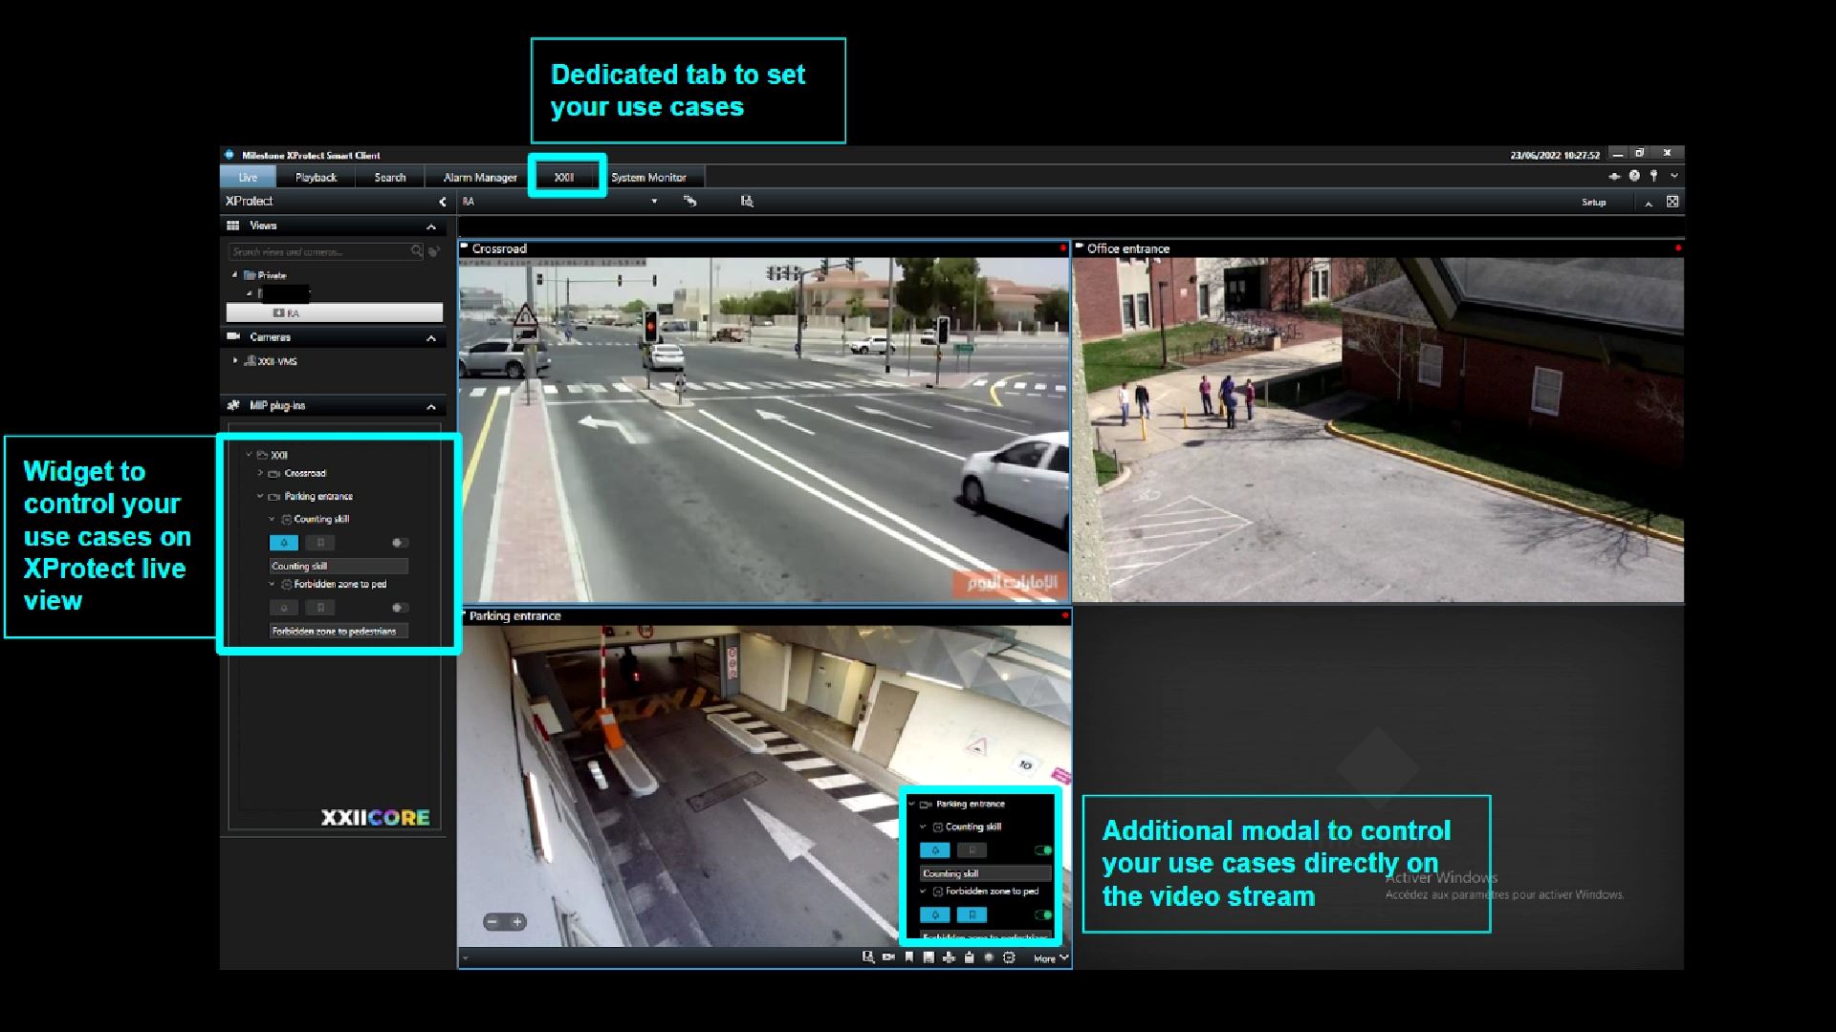Click Counting skill alarm bell in widget
The image size is (1836, 1032).
click(x=284, y=543)
